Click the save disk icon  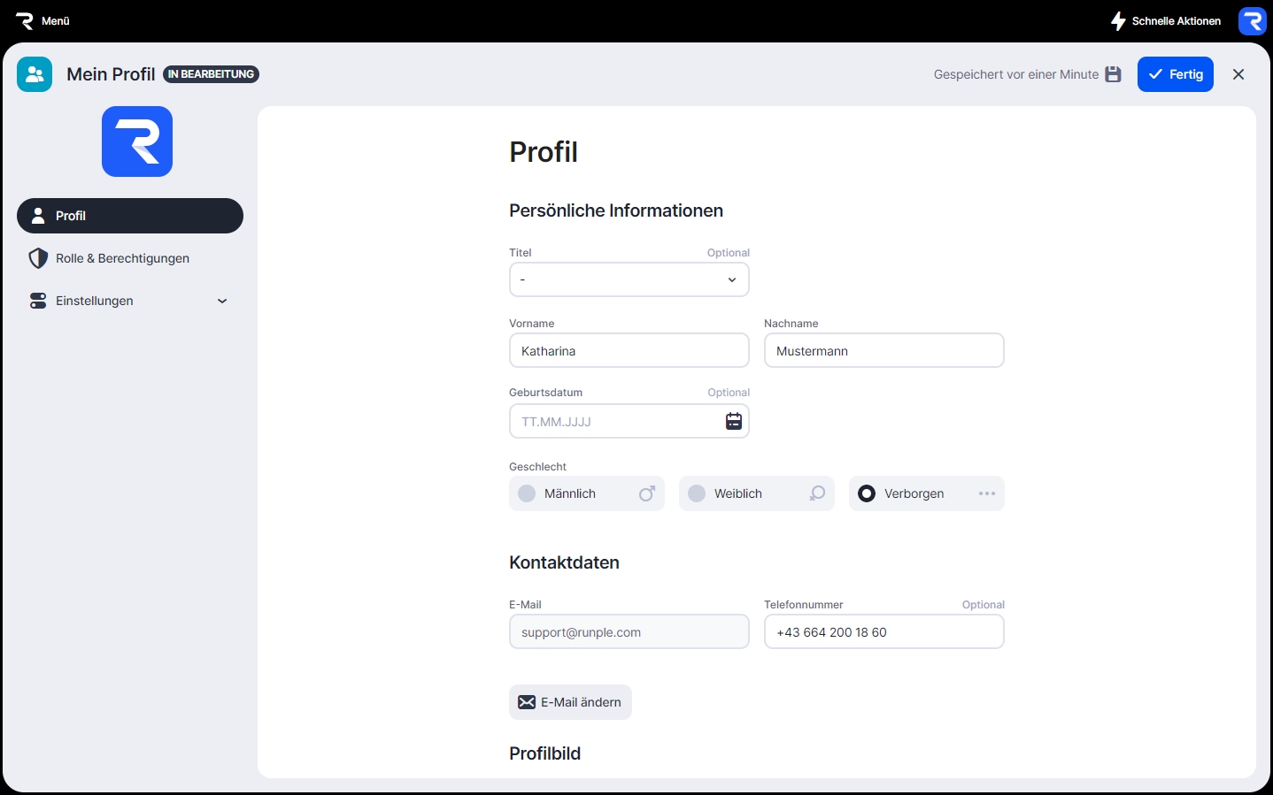tap(1114, 74)
